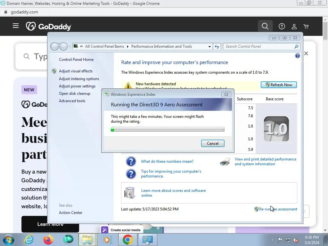The height and width of the screenshot is (246, 328).
Task: Open Learn more about scores online link
Action: coord(173,193)
